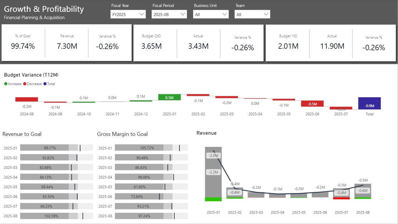Image resolution: width=398 pixels, height=224 pixels.
Task: Click the -2.2M label in the Revenue chart
Action: point(214,172)
